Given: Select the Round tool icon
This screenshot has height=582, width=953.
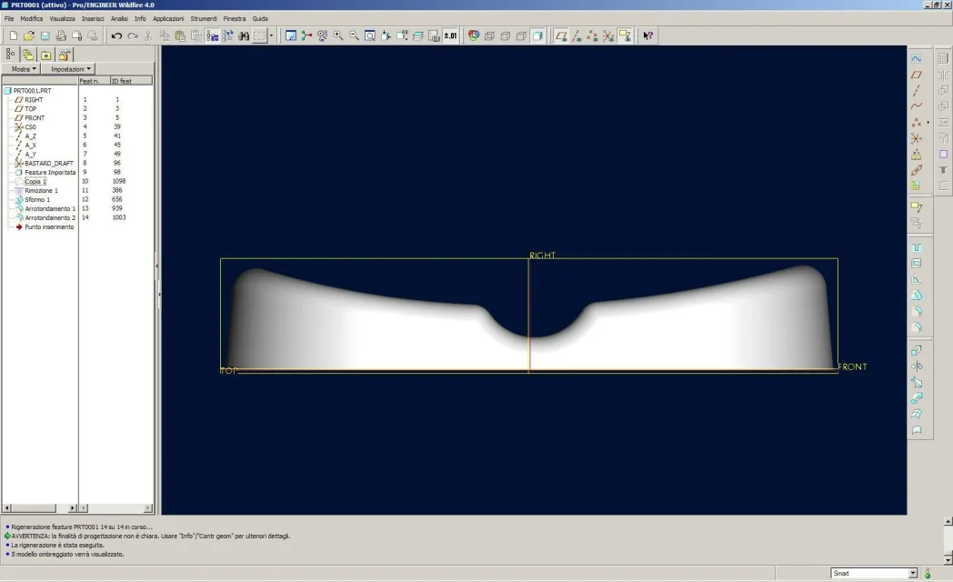Looking at the screenshot, I should tap(917, 311).
